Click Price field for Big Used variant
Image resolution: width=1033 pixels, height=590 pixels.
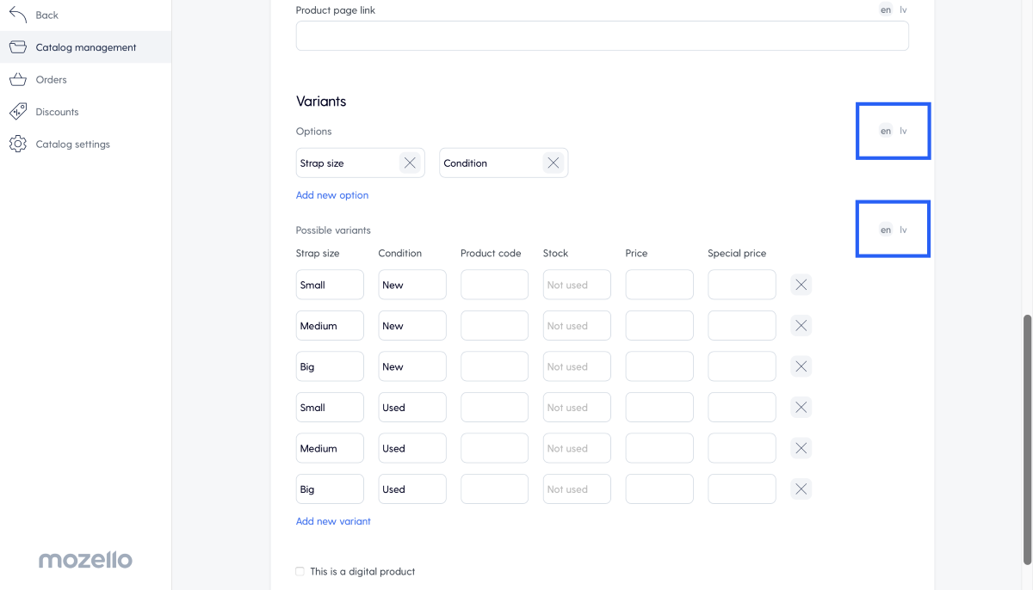click(659, 489)
